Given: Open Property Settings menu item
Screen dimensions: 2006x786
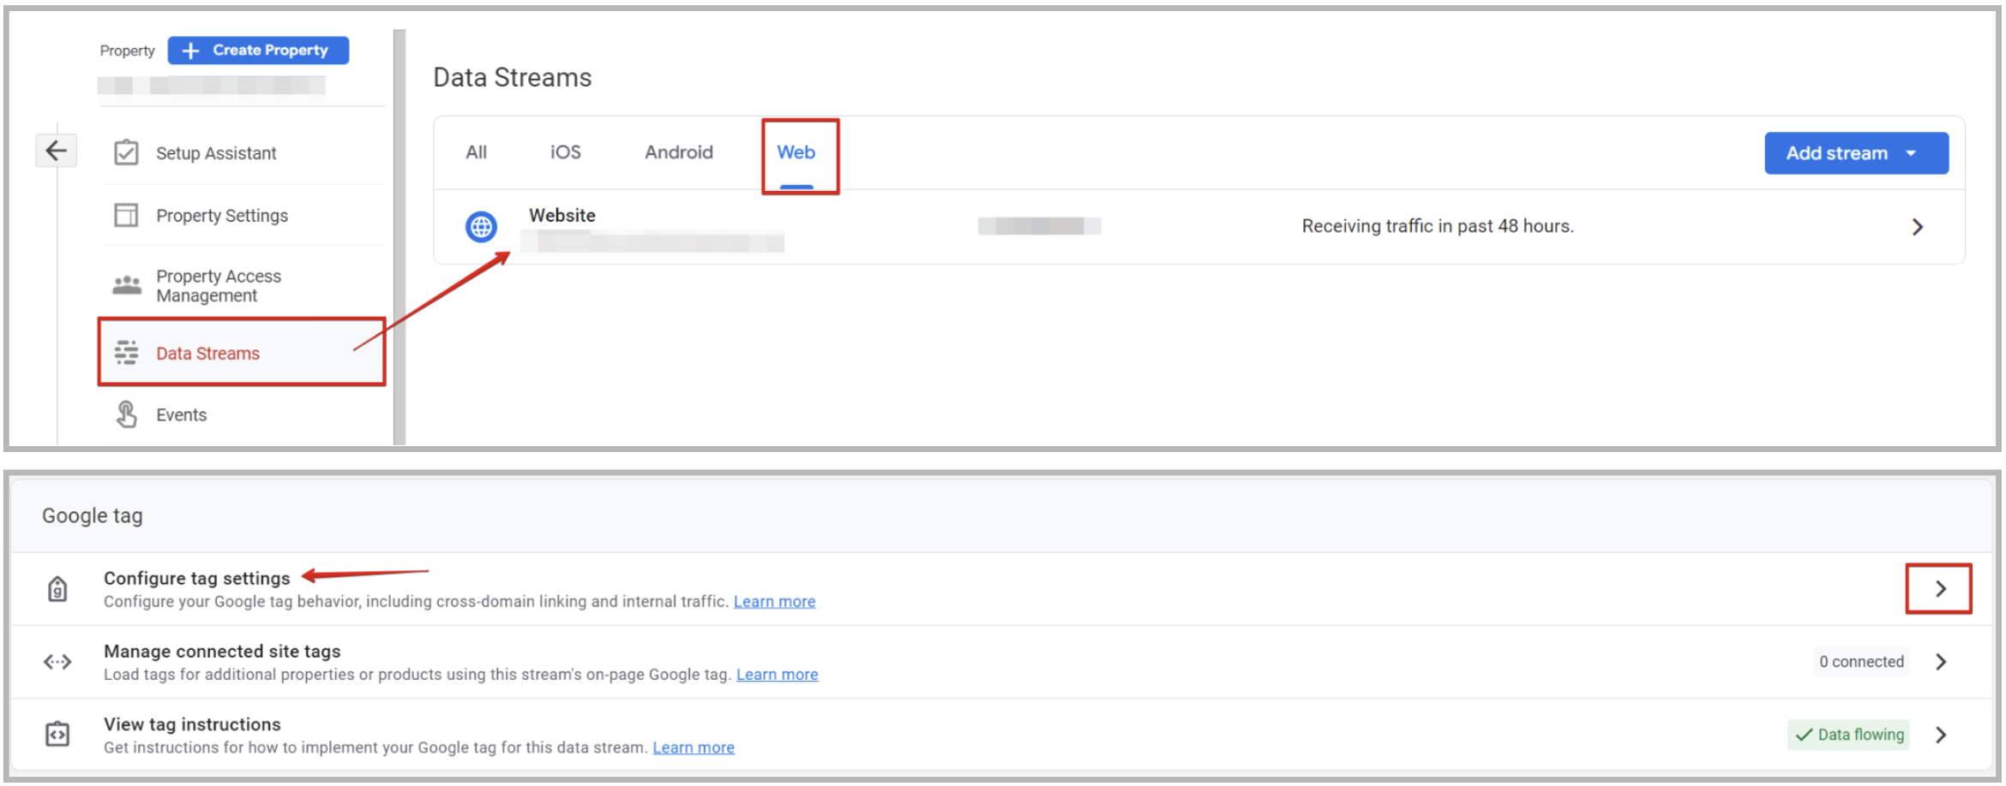Looking at the screenshot, I should 222,216.
